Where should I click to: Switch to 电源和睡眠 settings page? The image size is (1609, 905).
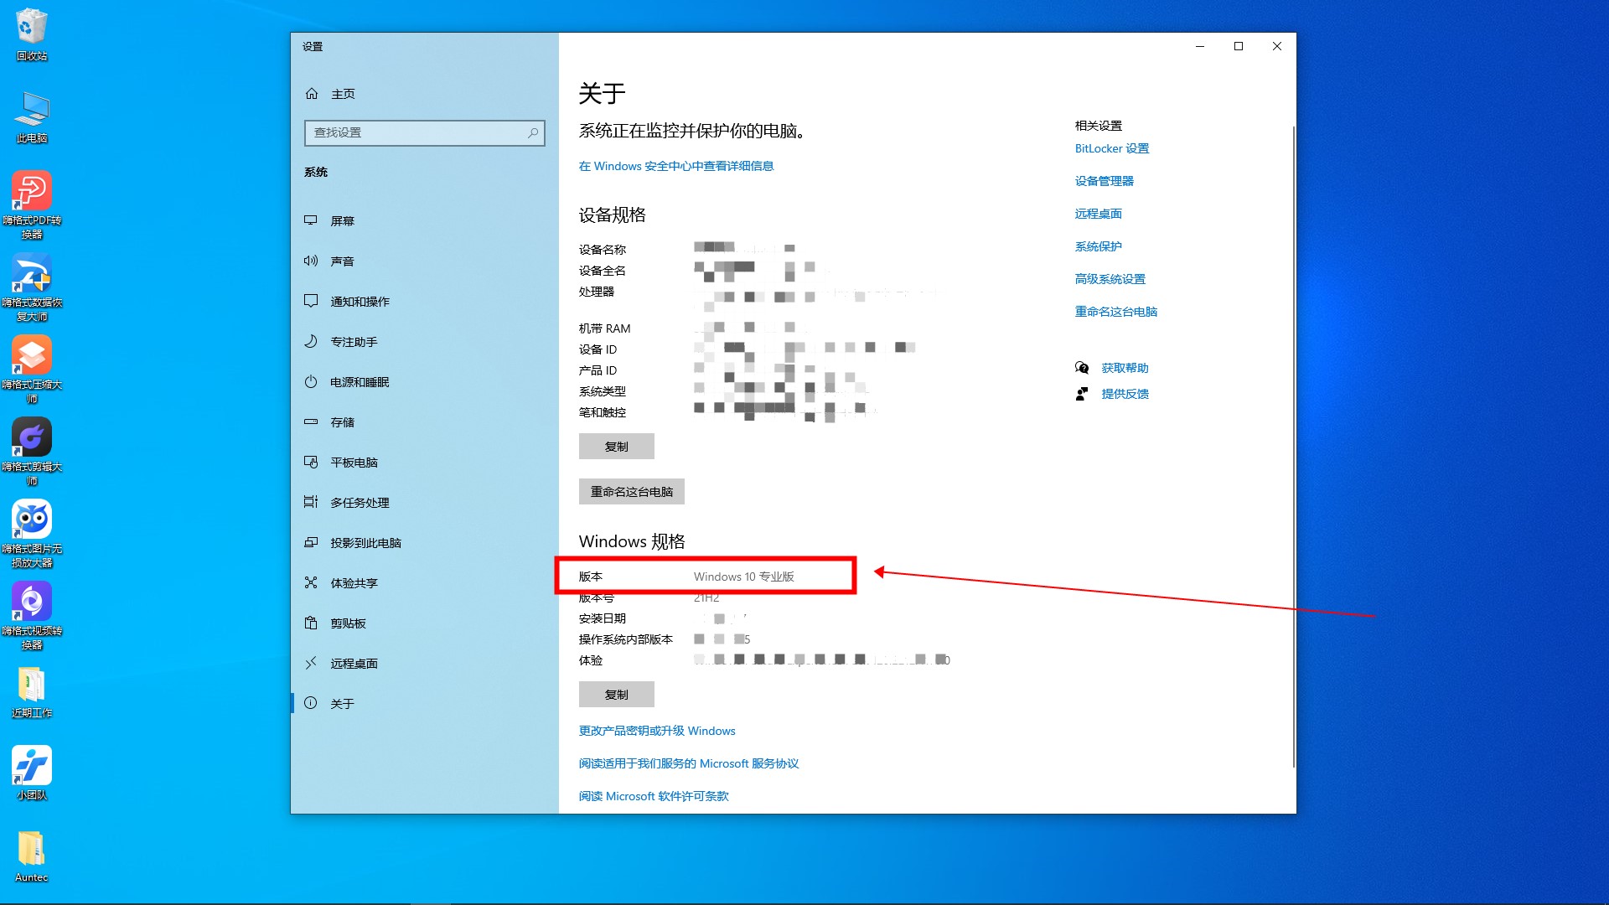point(425,381)
